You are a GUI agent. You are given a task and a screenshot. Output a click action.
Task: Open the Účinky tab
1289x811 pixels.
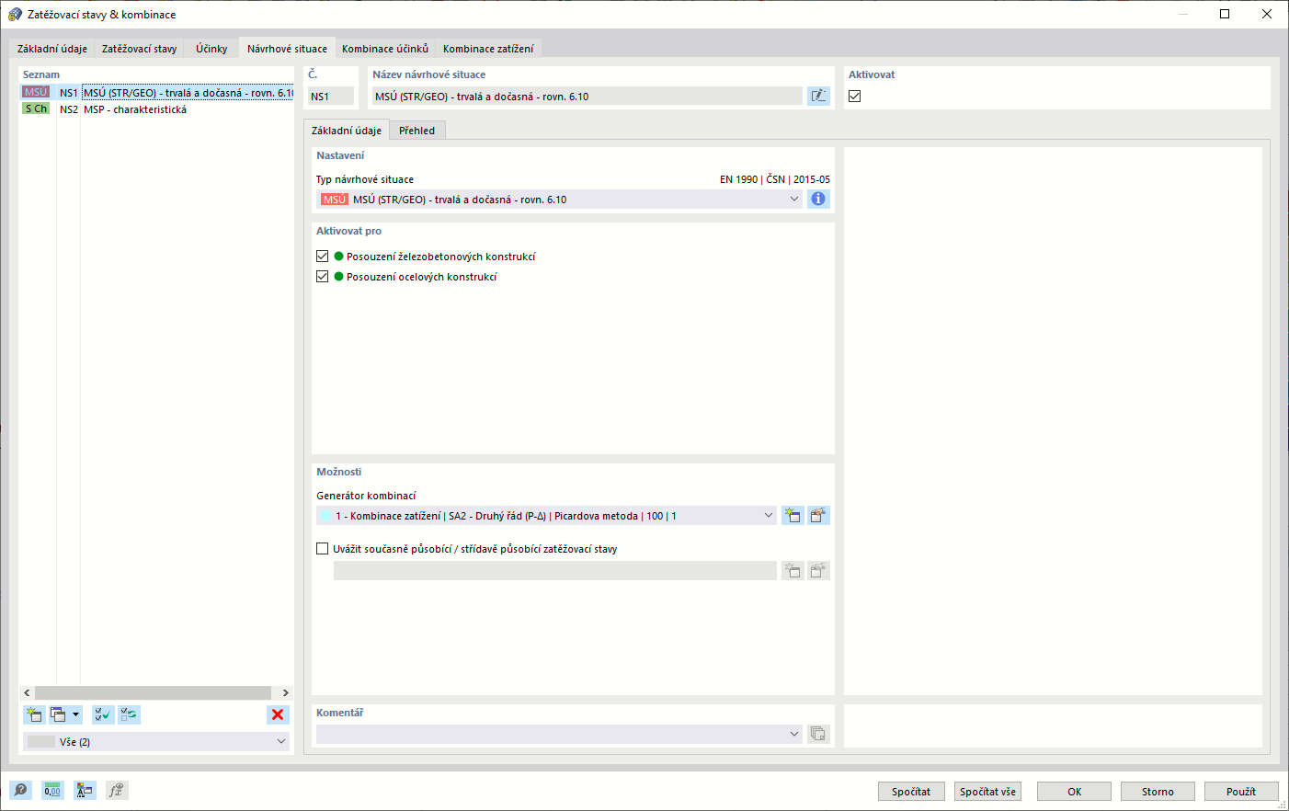coord(211,49)
